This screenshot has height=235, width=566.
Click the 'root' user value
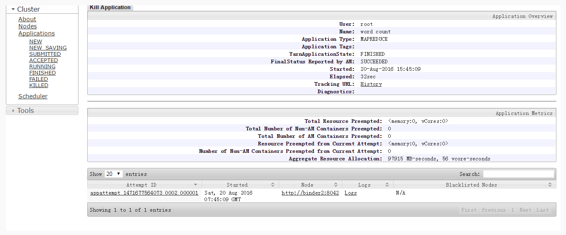[367, 24]
